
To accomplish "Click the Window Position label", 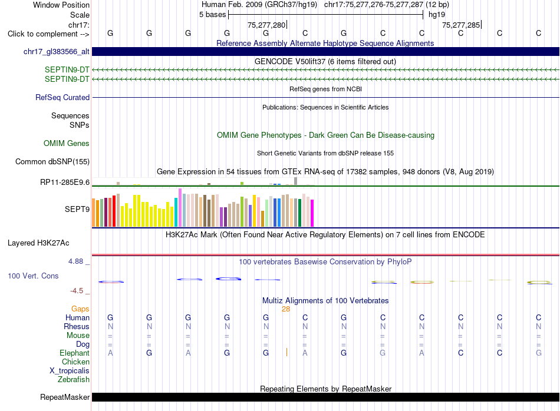I will coord(61,5).
